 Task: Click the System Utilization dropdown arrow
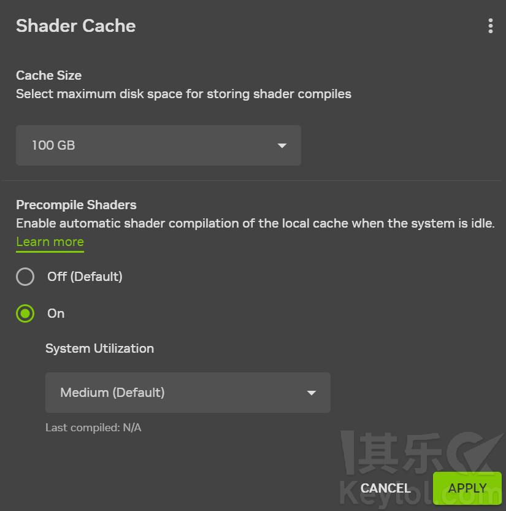[x=312, y=393]
